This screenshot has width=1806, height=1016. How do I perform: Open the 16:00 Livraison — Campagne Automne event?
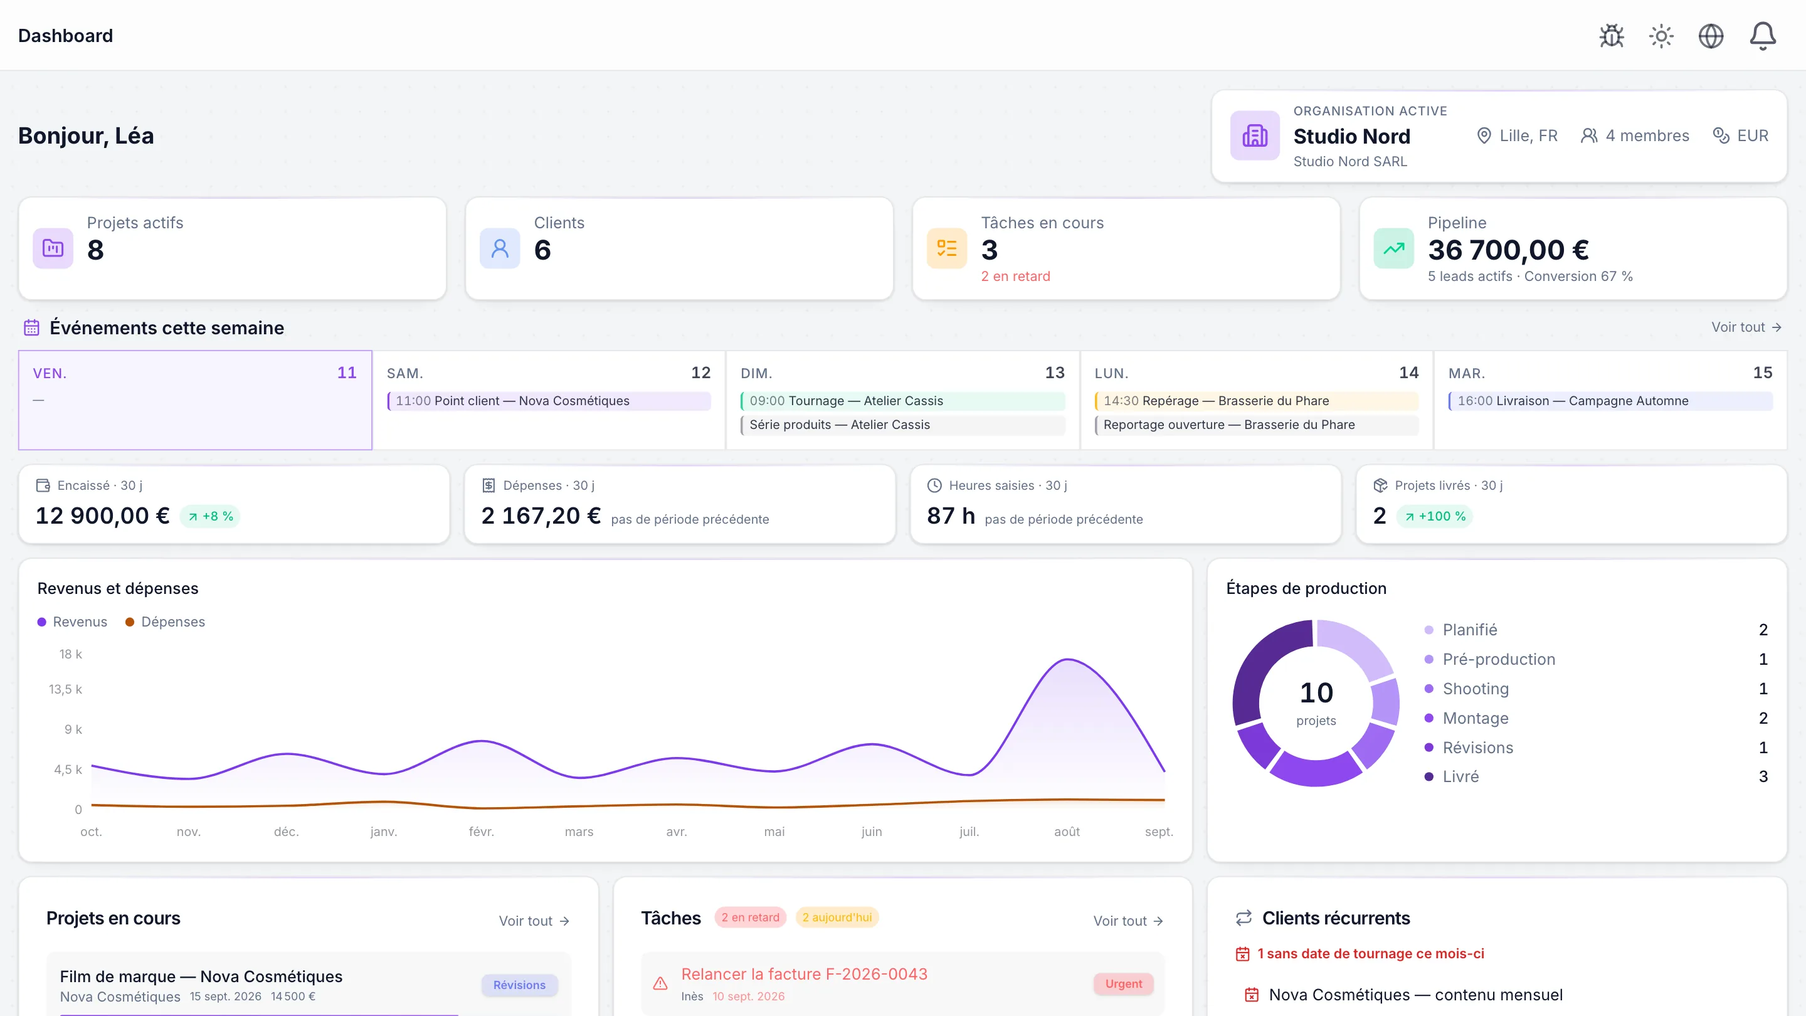tap(1610, 401)
